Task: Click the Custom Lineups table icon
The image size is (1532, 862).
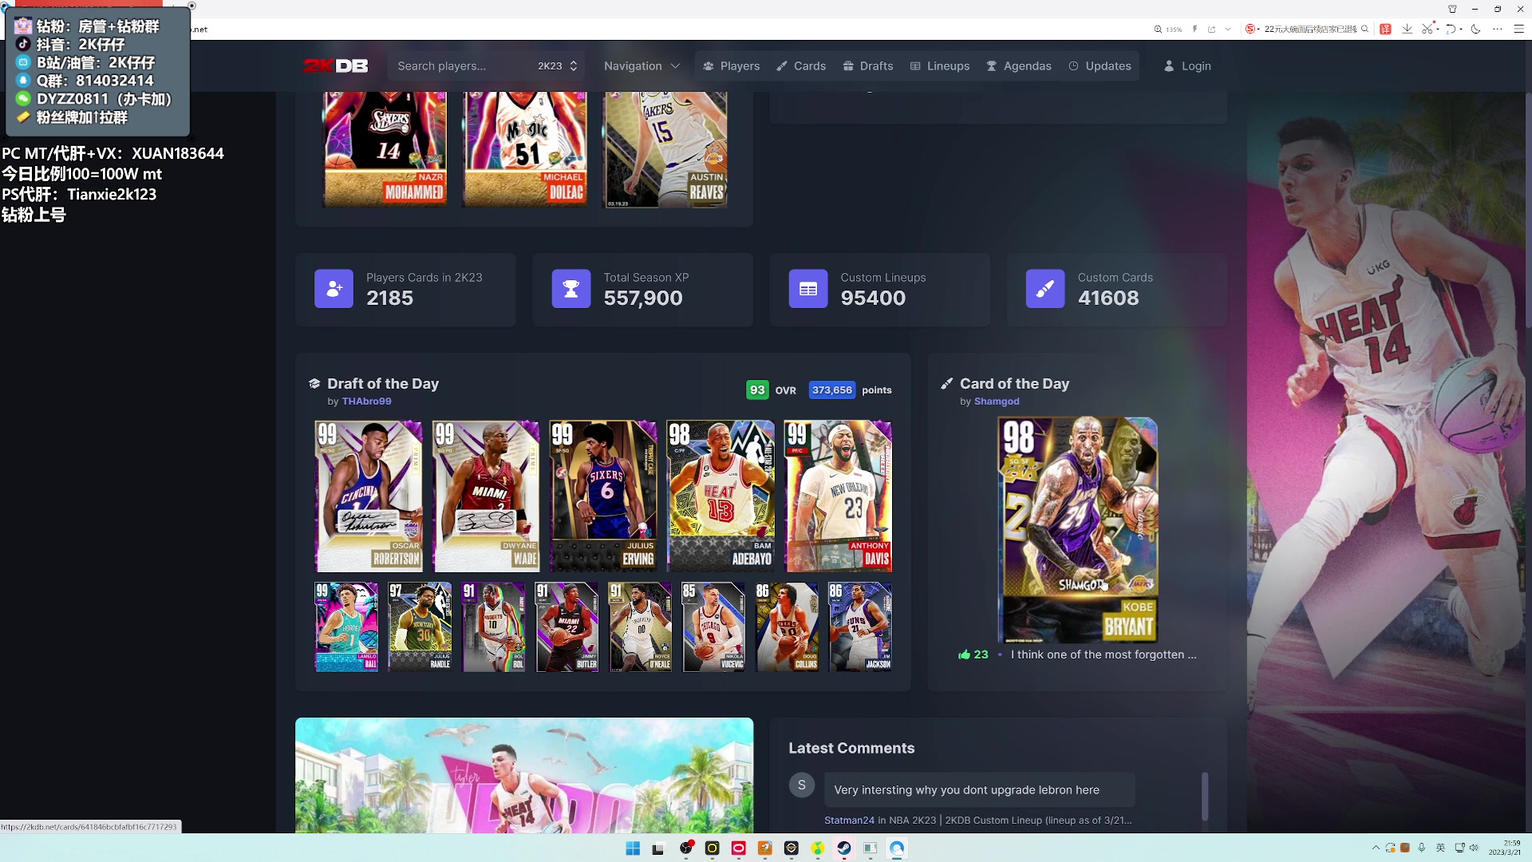Action: (808, 289)
